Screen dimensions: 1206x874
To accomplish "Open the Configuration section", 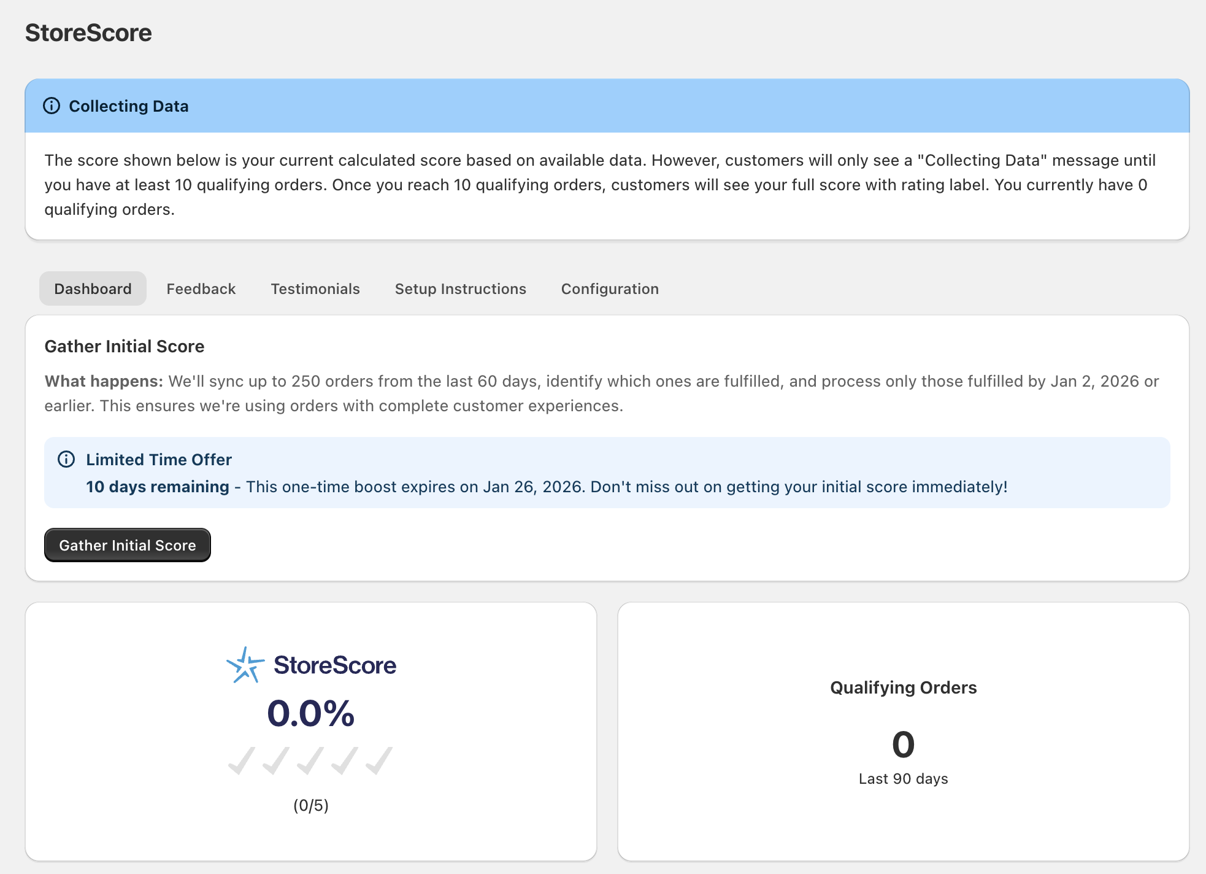I will 609,288.
